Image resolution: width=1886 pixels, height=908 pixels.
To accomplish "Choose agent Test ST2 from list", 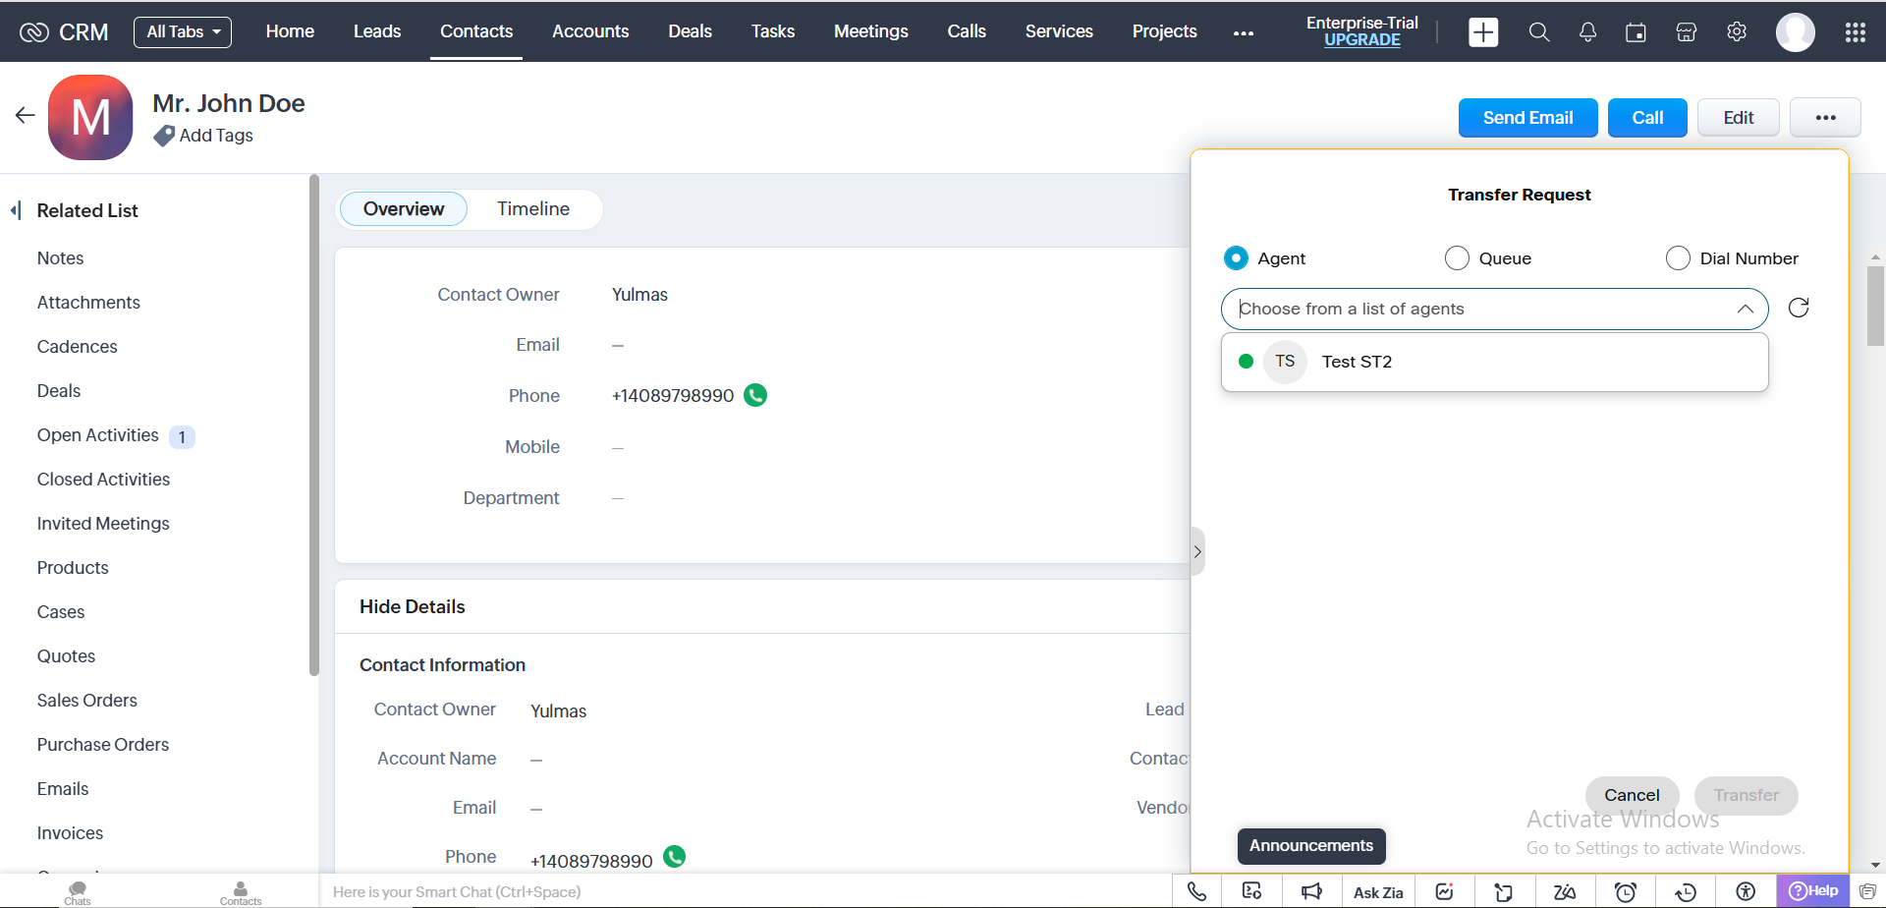I will 1357,362.
